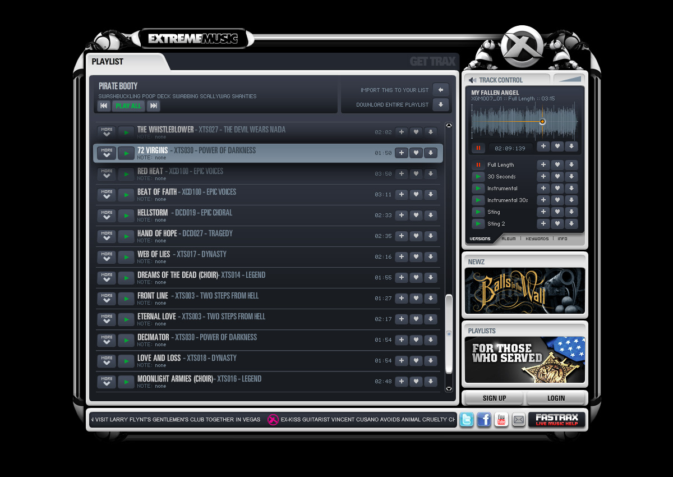Play the 30 Seconds version
Image resolution: width=673 pixels, height=477 pixels.
tap(478, 177)
